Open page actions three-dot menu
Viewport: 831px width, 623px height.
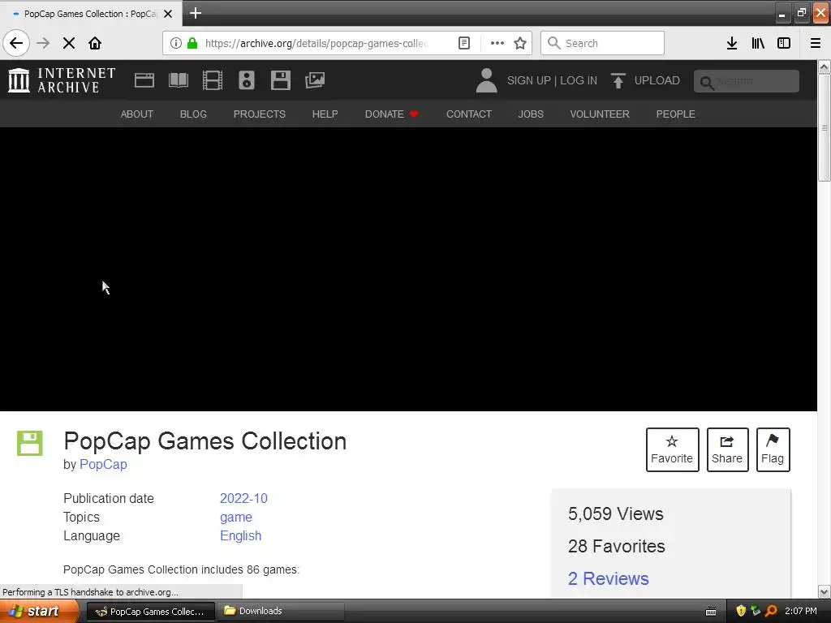[x=497, y=43]
